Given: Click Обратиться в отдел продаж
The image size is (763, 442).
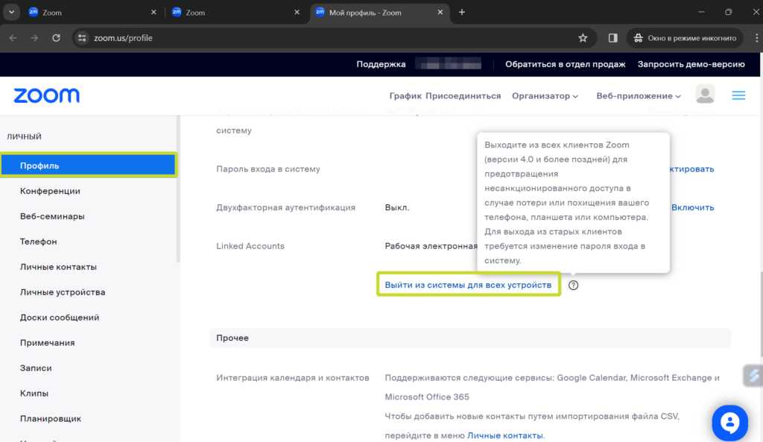Looking at the screenshot, I should (566, 64).
